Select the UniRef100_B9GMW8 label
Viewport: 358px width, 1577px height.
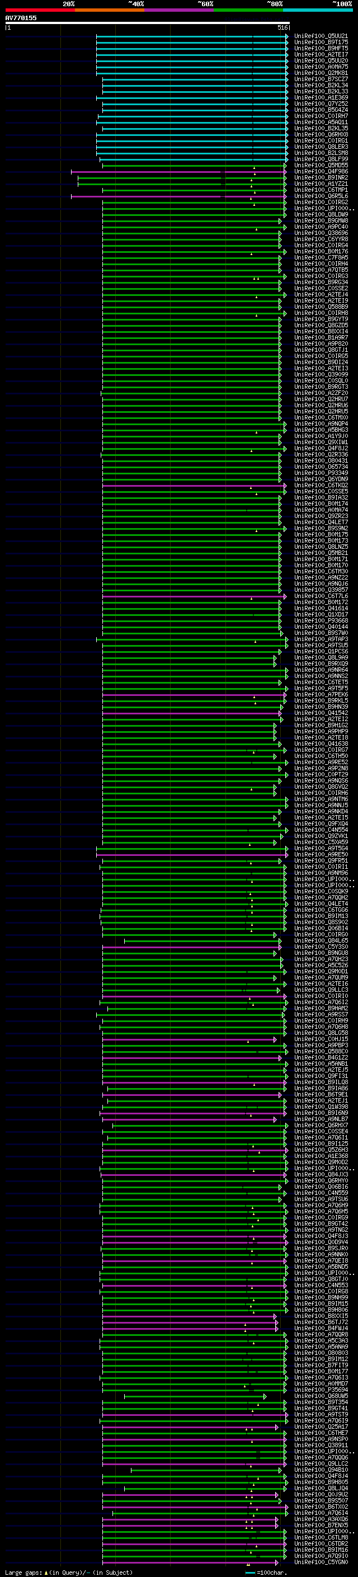[321, 220]
